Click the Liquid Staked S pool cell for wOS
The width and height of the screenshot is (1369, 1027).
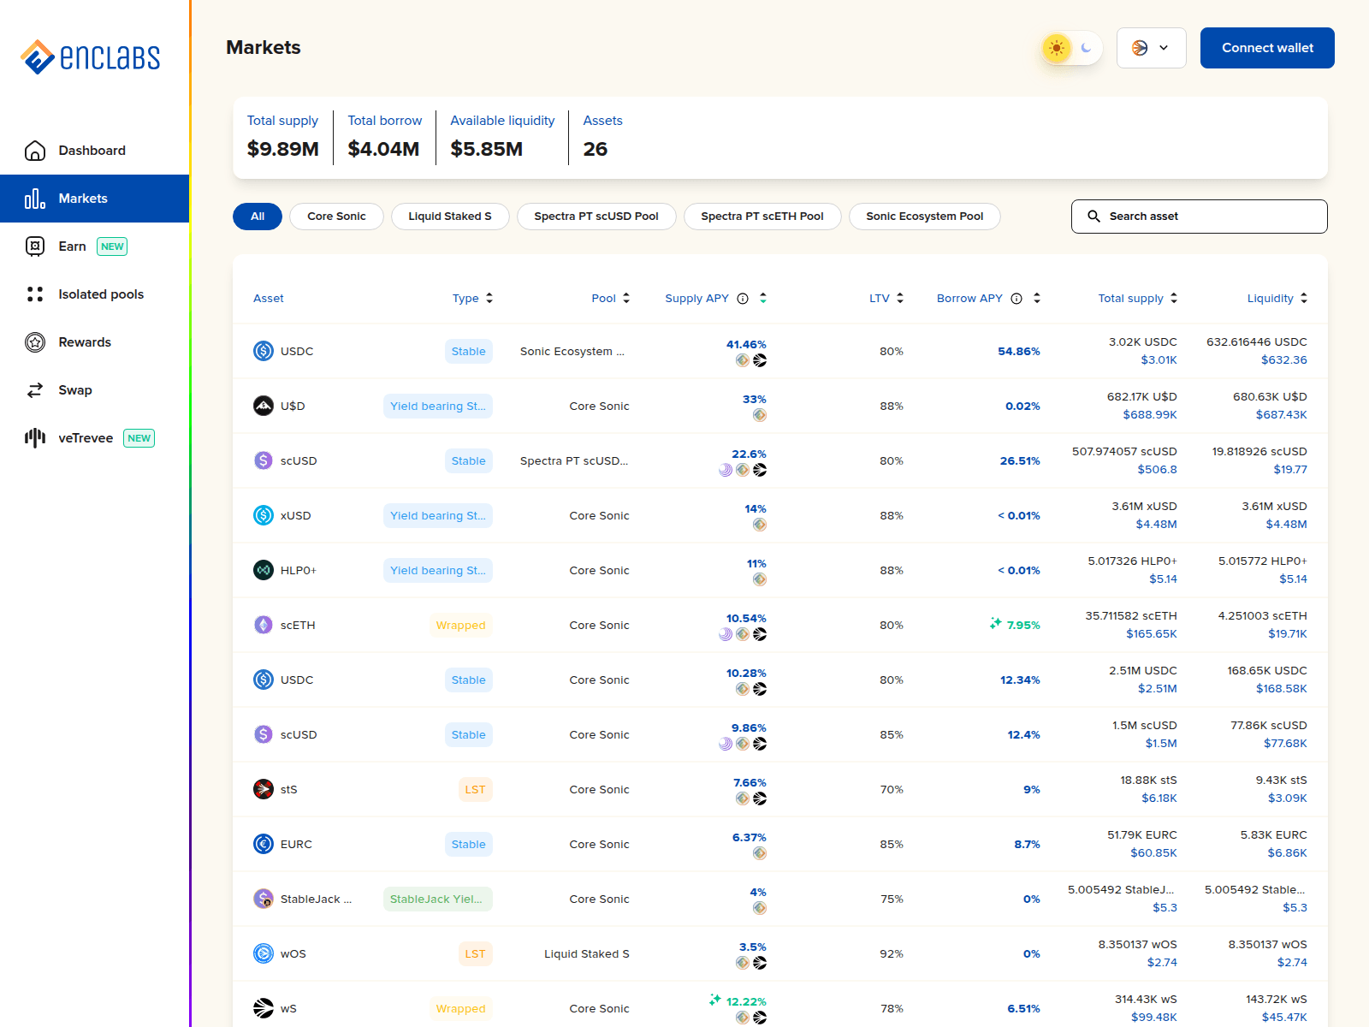click(x=587, y=953)
